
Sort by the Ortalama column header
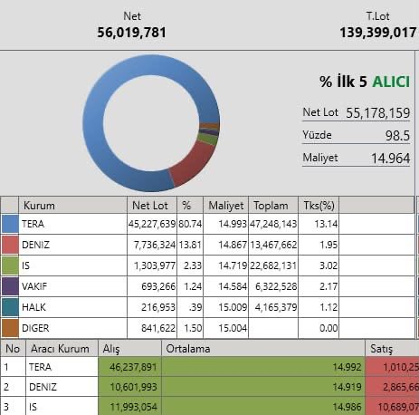tap(263, 349)
